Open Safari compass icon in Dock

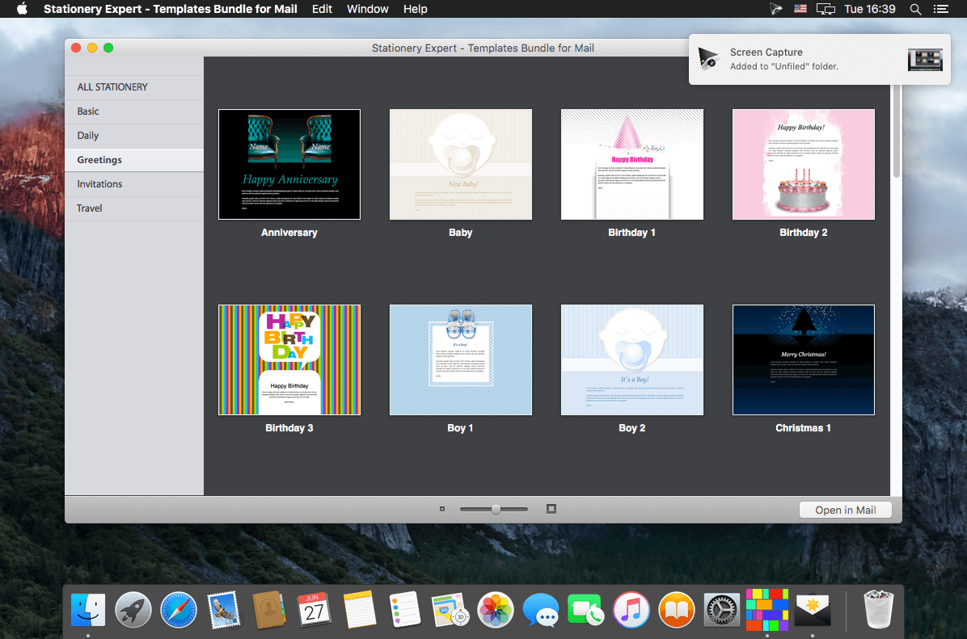178,610
